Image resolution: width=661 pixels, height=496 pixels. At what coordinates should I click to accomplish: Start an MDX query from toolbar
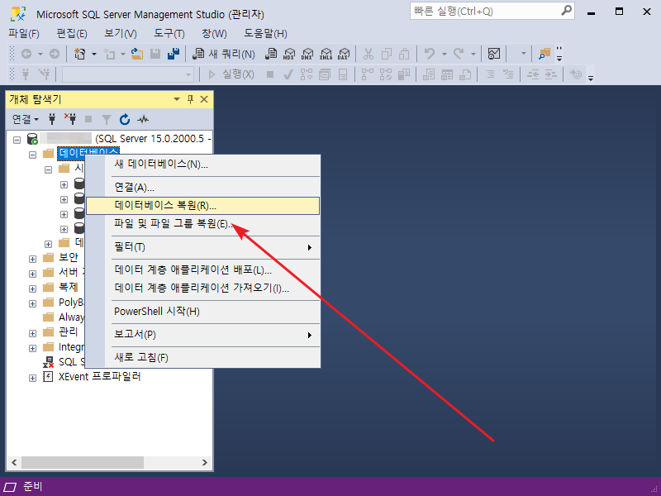pos(289,54)
